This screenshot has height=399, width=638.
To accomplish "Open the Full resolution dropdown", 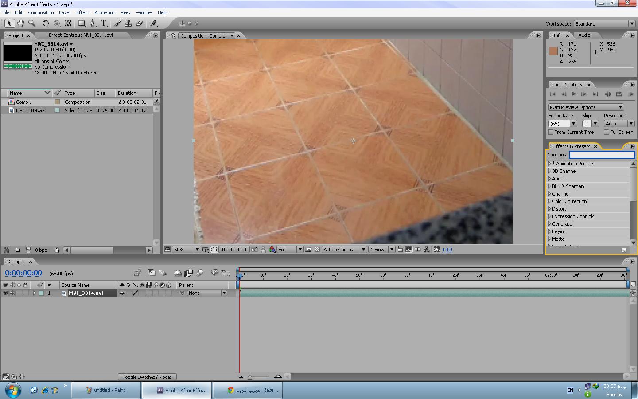I will pos(290,250).
